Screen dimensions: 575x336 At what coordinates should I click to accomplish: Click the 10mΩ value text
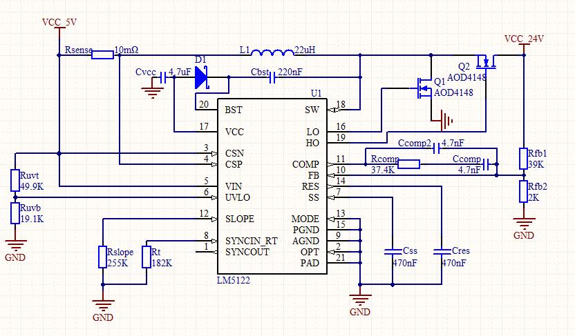[126, 50]
